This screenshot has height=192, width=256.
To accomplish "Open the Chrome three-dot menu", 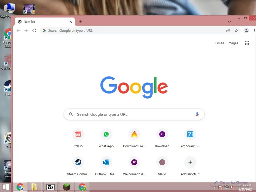I will point(254,30).
